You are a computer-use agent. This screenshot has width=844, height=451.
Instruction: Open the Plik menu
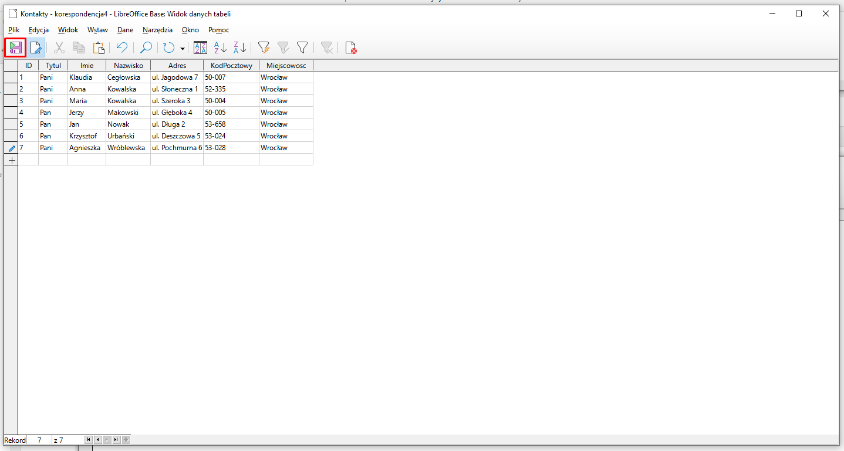tap(14, 30)
